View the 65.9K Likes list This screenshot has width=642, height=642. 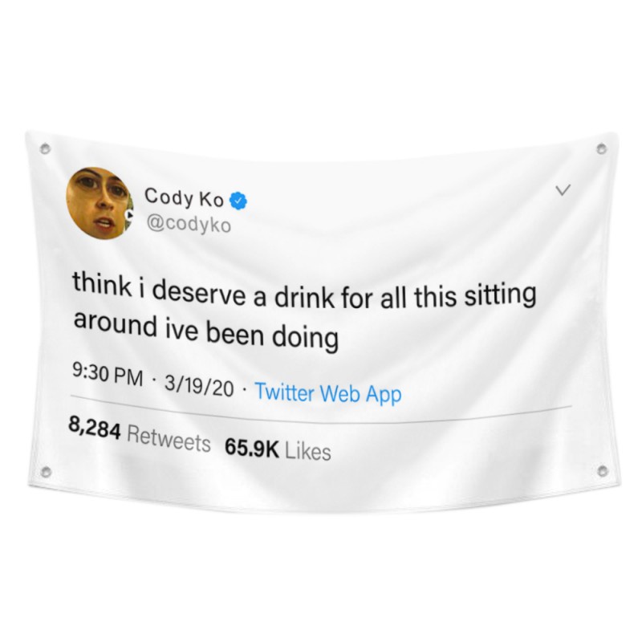(278, 449)
